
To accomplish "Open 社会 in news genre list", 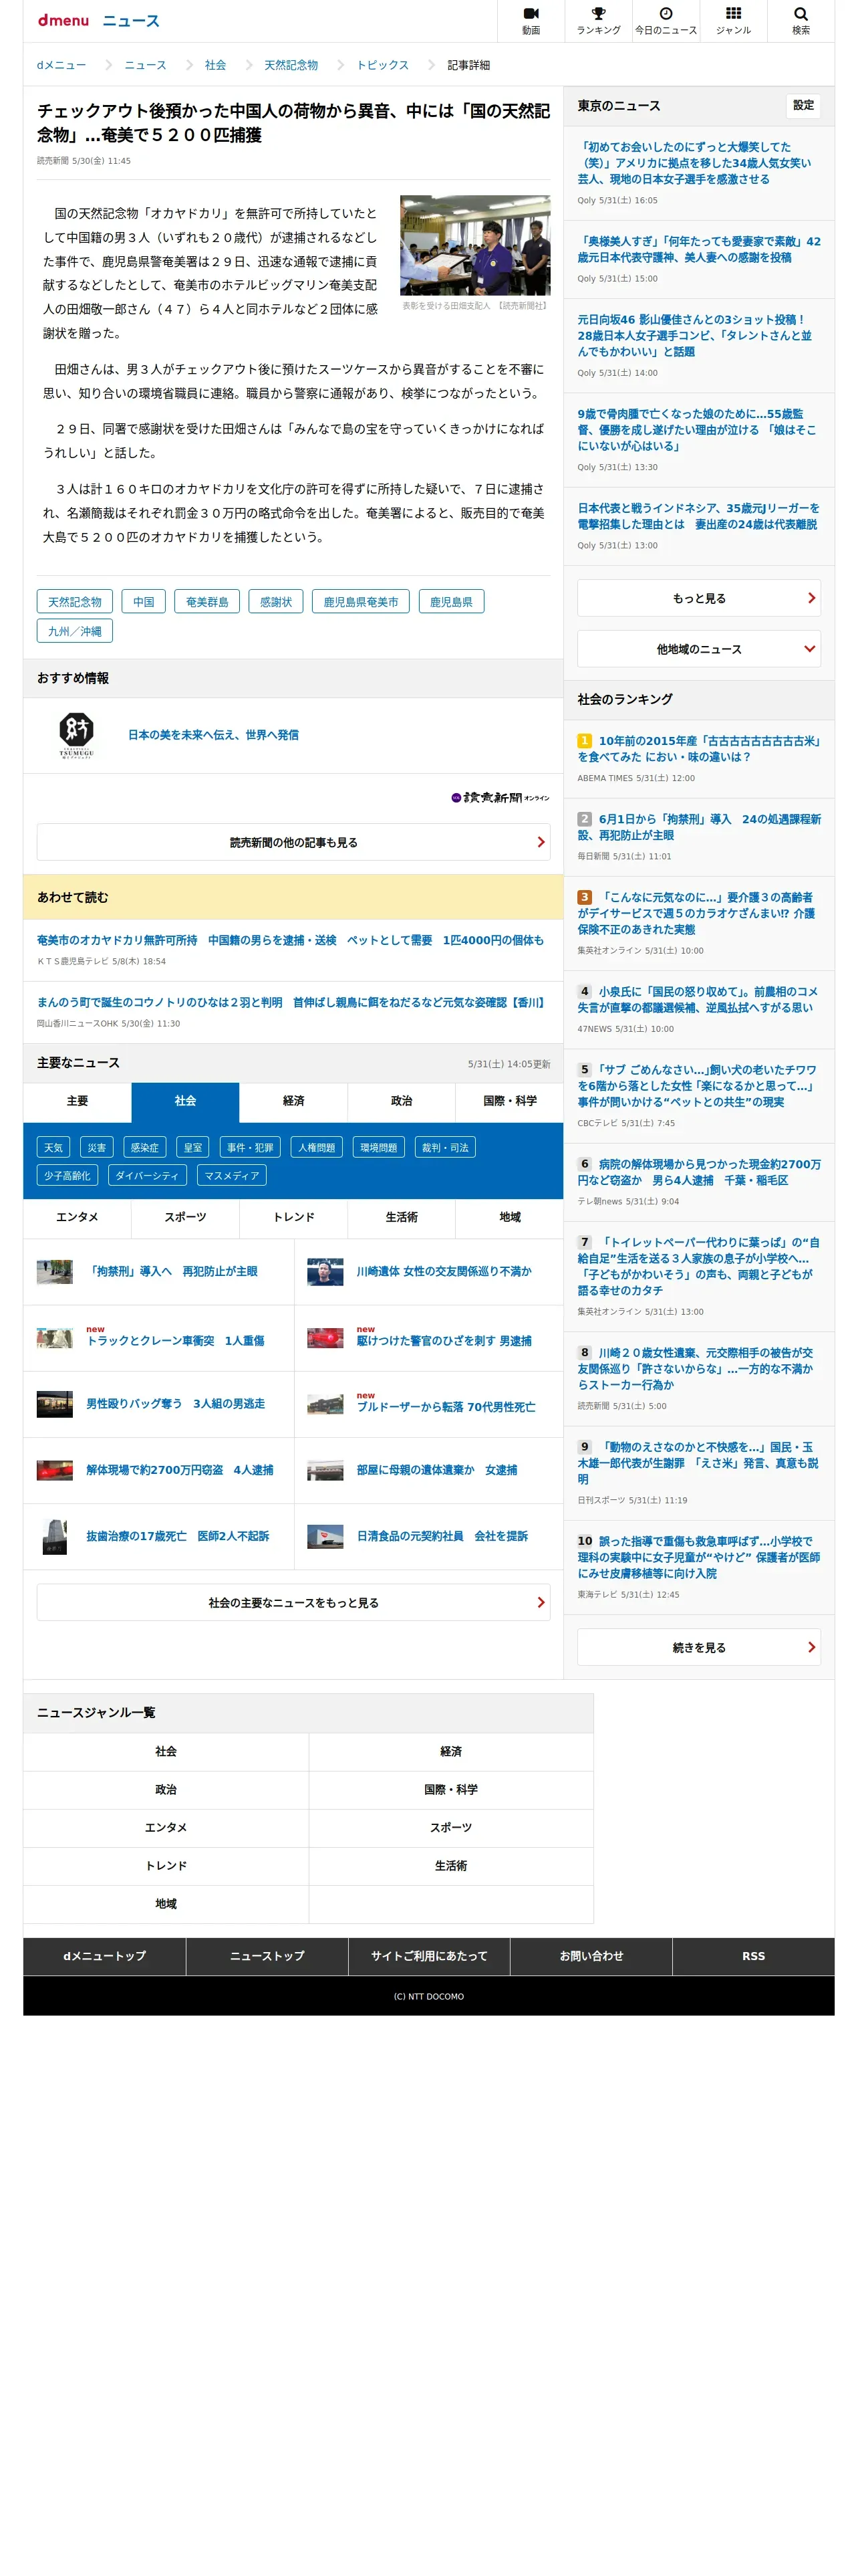I will 166,1751.
